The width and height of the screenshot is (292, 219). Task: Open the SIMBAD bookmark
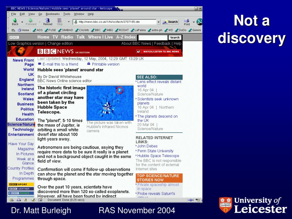coord(65,30)
